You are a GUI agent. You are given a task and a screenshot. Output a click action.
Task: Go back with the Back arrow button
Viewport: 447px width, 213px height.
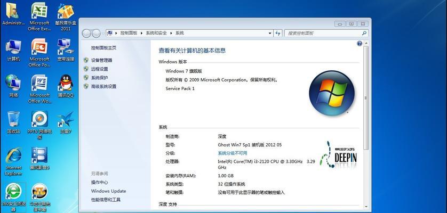(x=86, y=34)
